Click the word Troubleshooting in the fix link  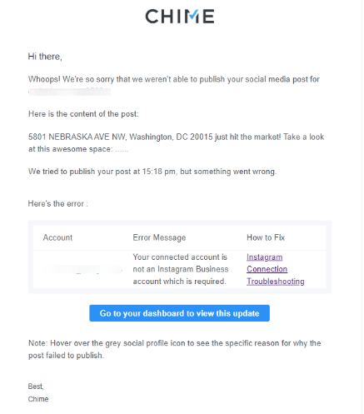pyautogui.click(x=276, y=282)
